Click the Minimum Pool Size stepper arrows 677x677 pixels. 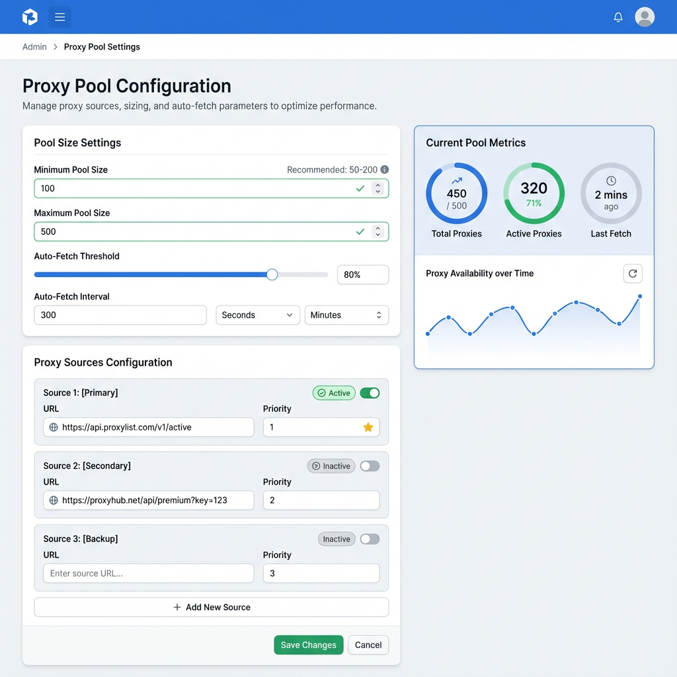coord(378,188)
